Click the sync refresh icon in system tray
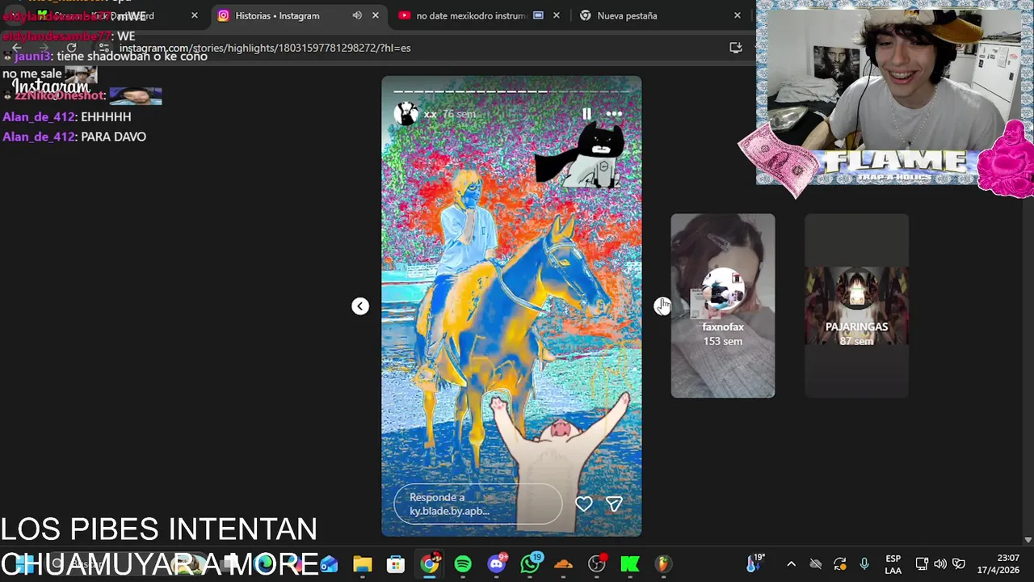 [840, 564]
